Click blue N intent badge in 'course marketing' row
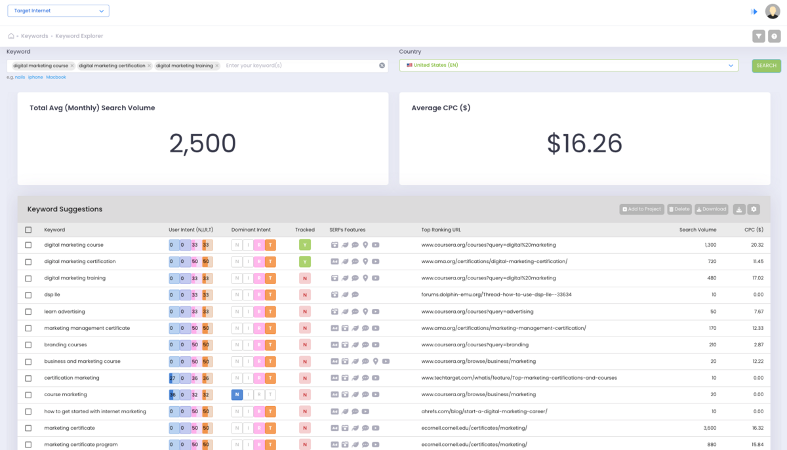This screenshot has width=787, height=450. (237, 395)
